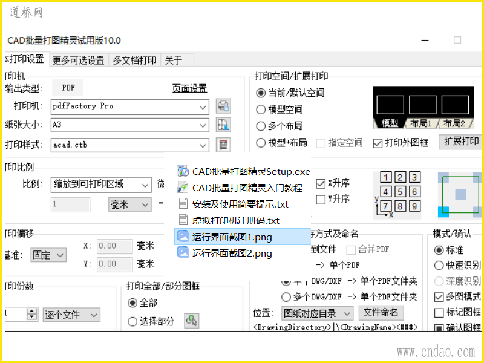
Task: Toggle 确认图框 checkbox
Action: [x=439, y=328]
